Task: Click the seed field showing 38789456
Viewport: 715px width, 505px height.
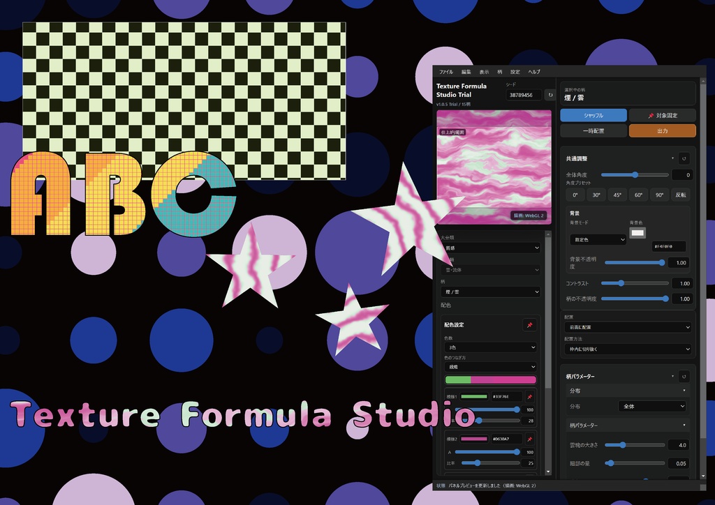Action: point(524,95)
